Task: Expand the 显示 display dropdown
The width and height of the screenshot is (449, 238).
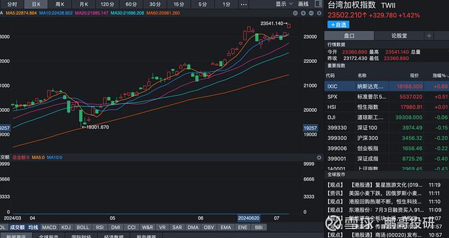Action: click(x=284, y=4)
